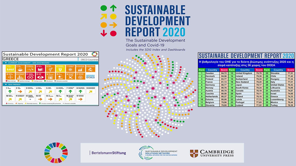Click the GREECE country heading
The width and height of the screenshot is (296, 166).
pyautogui.click(x=11, y=59)
